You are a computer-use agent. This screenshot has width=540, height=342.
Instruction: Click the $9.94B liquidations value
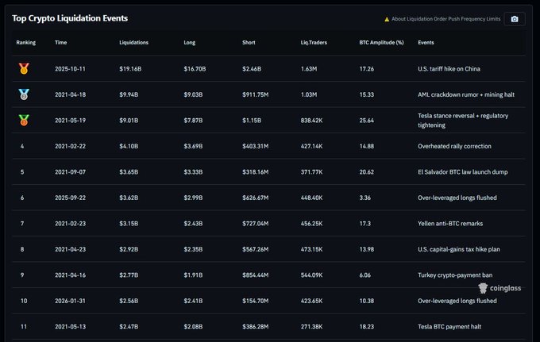[x=129, y=94]
